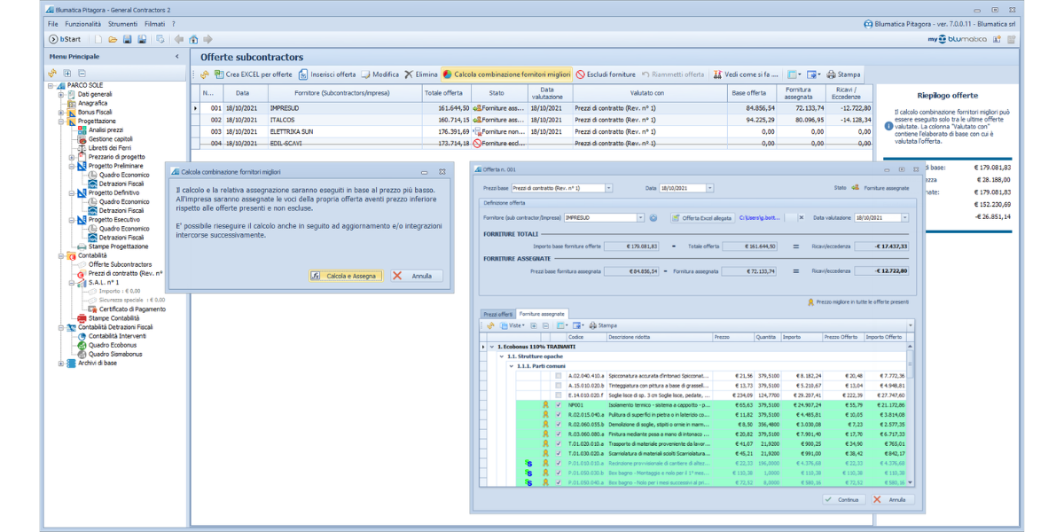1064x532 pixels.
Task: Click Annulla in the Offerta window
Action: 890,499
